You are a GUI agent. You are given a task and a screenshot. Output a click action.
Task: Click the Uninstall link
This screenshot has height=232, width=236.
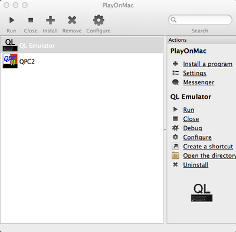tap(196, 165)
